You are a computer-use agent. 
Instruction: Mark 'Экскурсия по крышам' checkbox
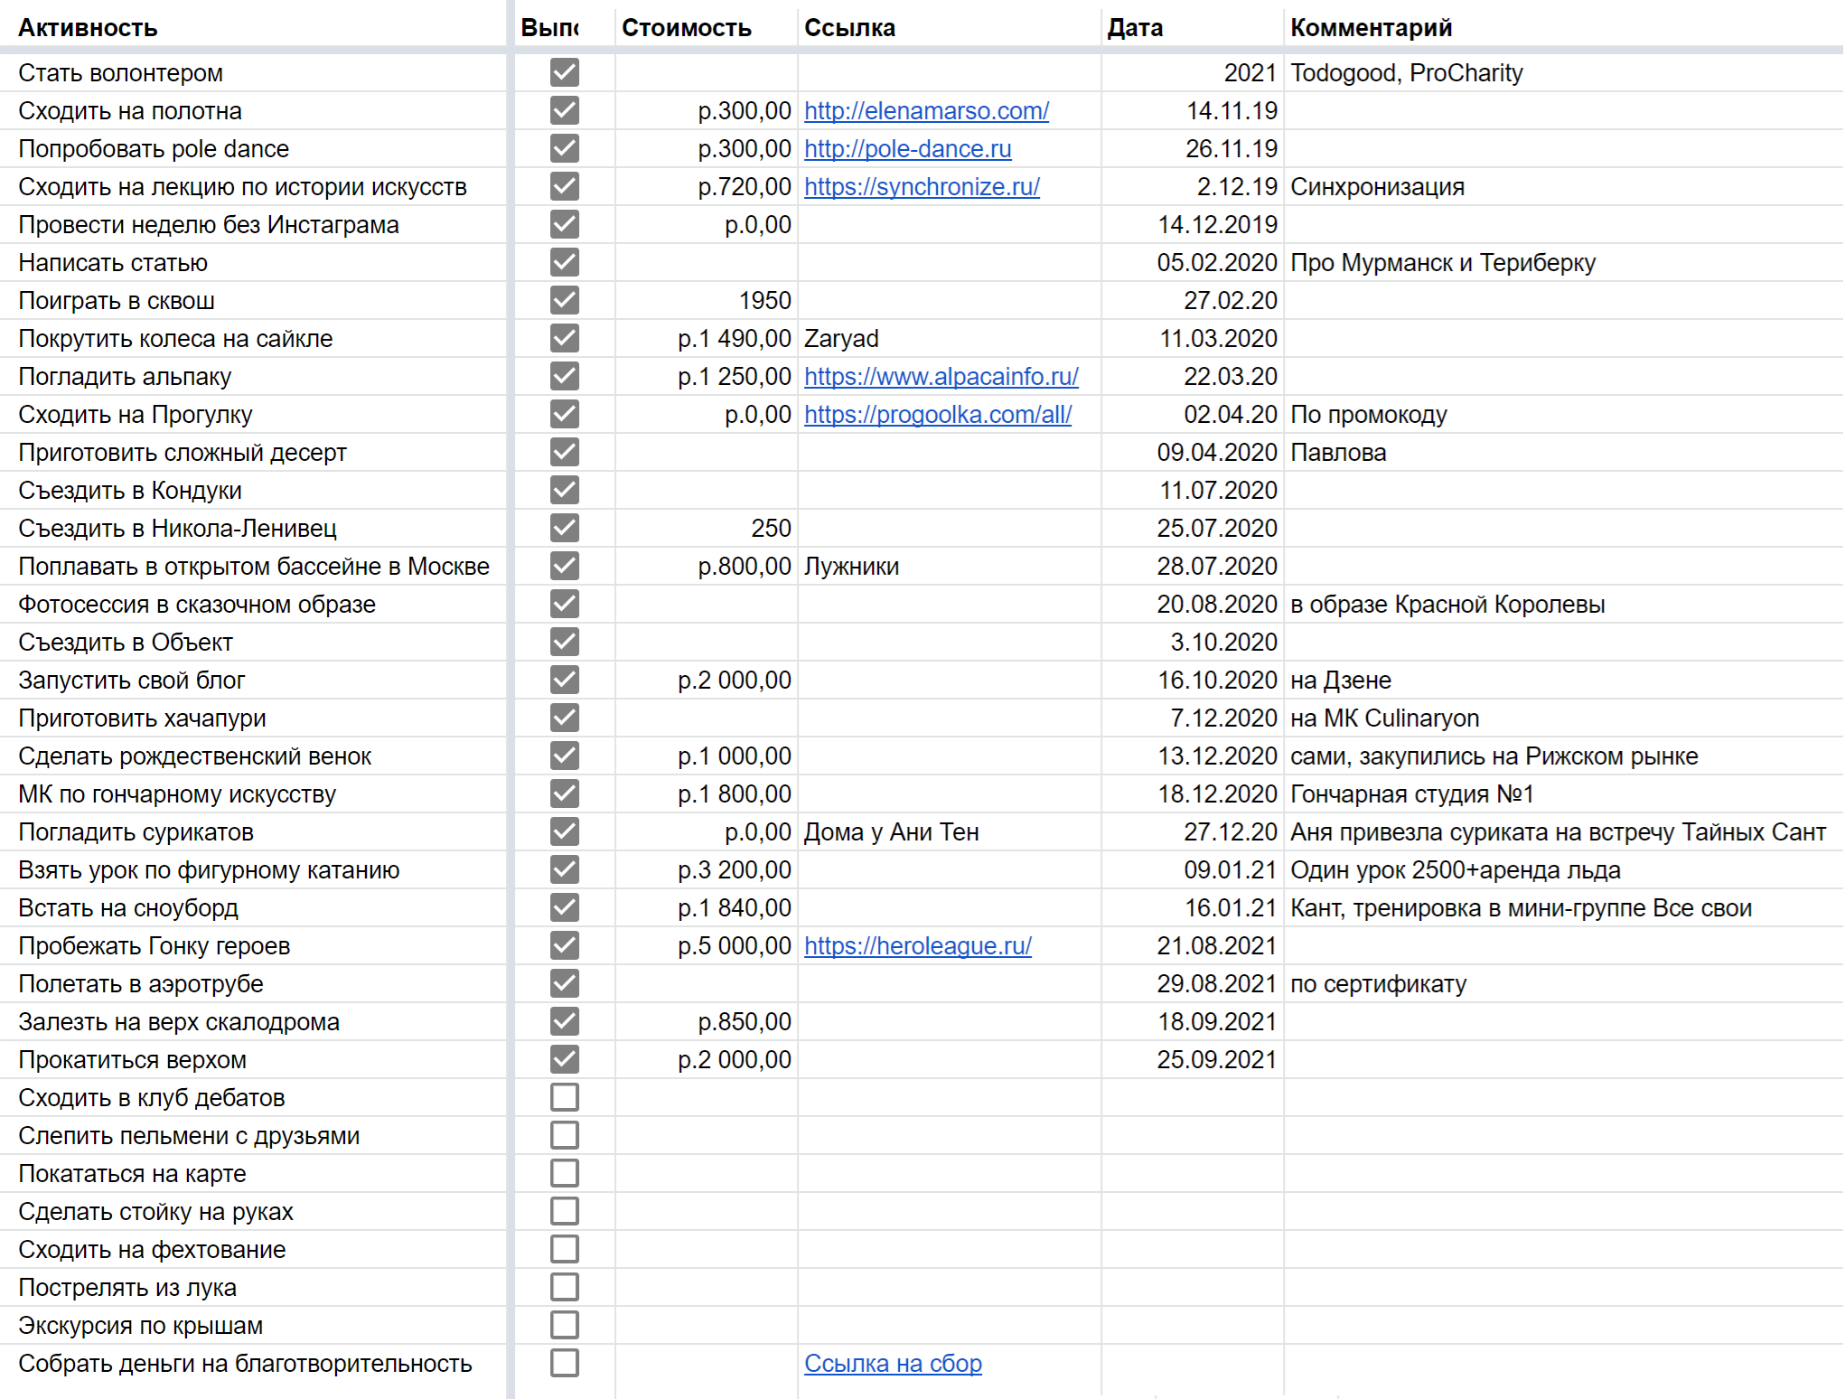565,1325
